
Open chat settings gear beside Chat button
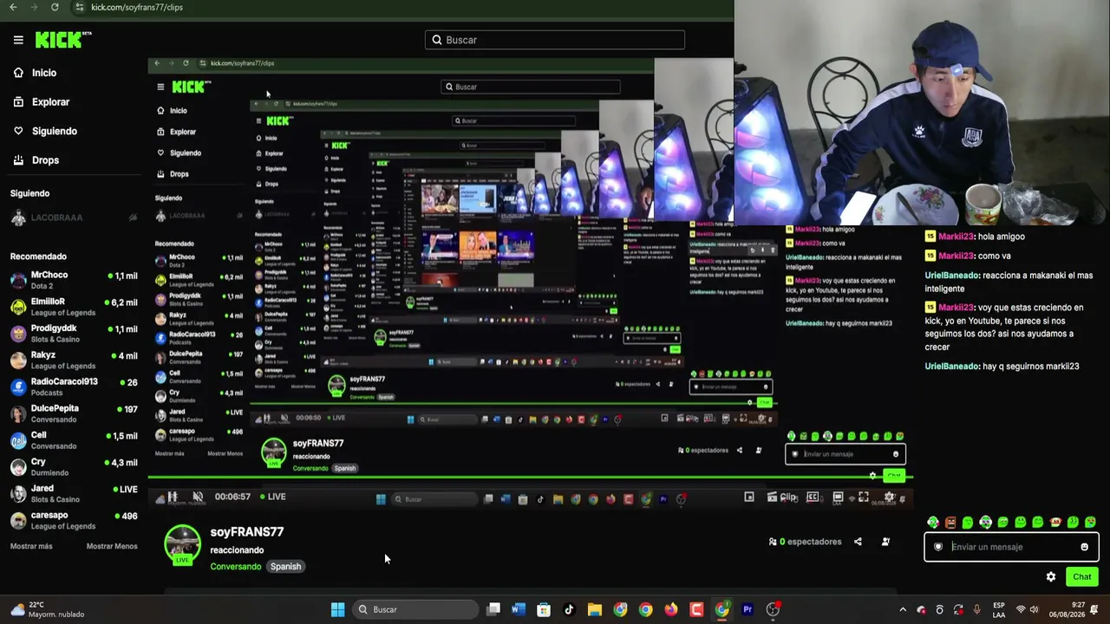(x=1051, y=577)
